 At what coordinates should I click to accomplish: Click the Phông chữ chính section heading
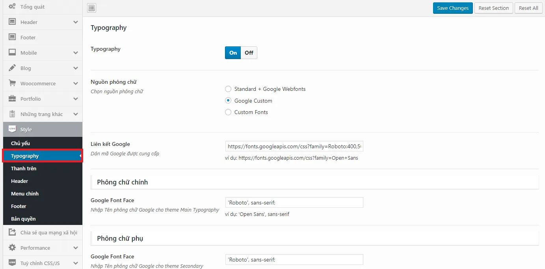coord(123,182)
